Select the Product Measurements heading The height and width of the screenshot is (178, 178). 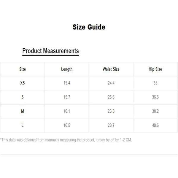50,51
